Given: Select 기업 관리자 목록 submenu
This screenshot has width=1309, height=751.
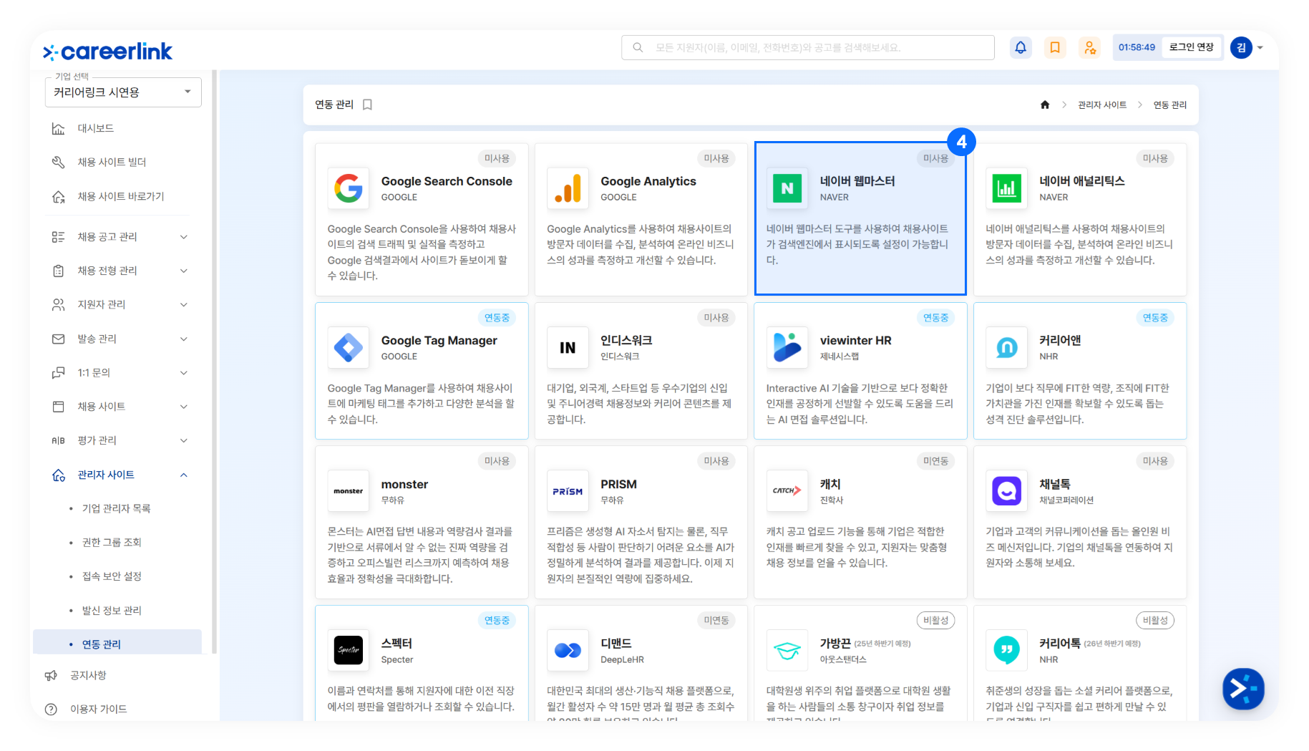Looking at the screenshot, I should (116, 508).
